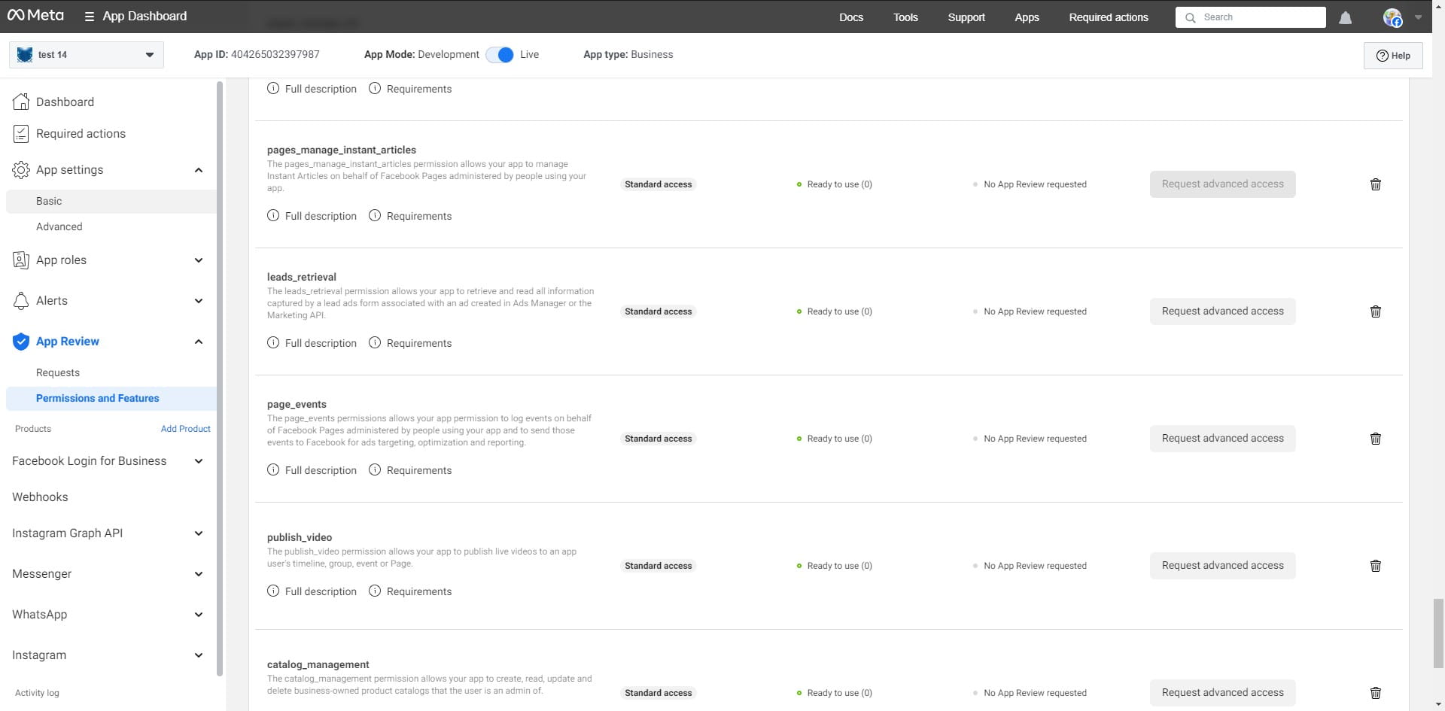Click Full description info icon for leads_retrieval

[x=273, y=342]
